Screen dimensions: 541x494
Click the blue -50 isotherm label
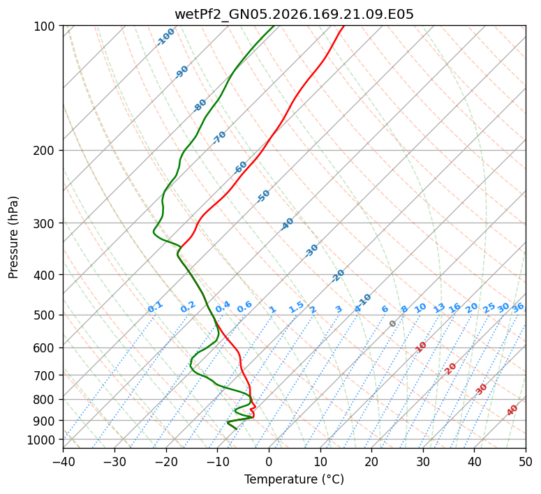[x=263, y=196]
